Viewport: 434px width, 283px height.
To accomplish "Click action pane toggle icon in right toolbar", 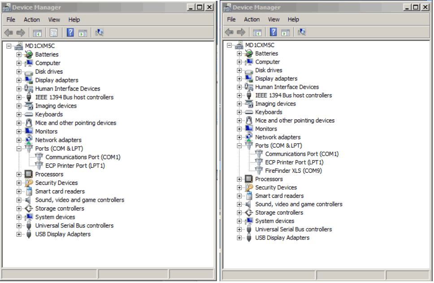I will [x=285, y=32].
